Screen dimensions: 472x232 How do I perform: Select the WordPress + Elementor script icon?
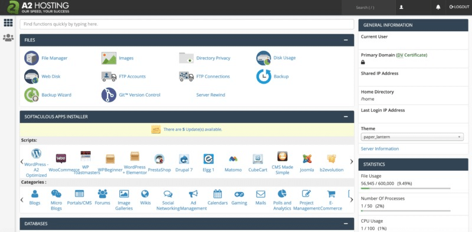135,156
